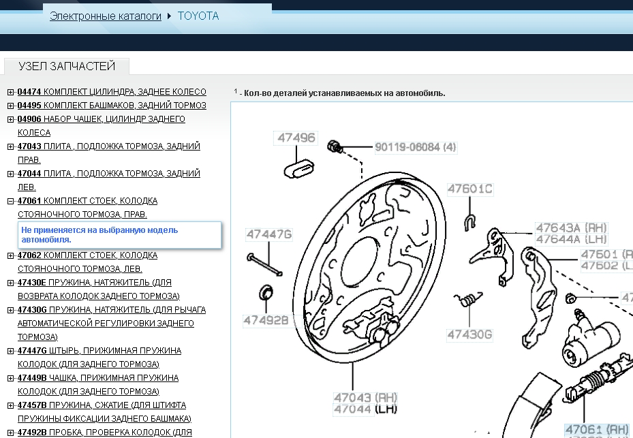Expand the 47062 left strut kit node
The width and height of the screenshot is (633, 438).
(10, 255)
